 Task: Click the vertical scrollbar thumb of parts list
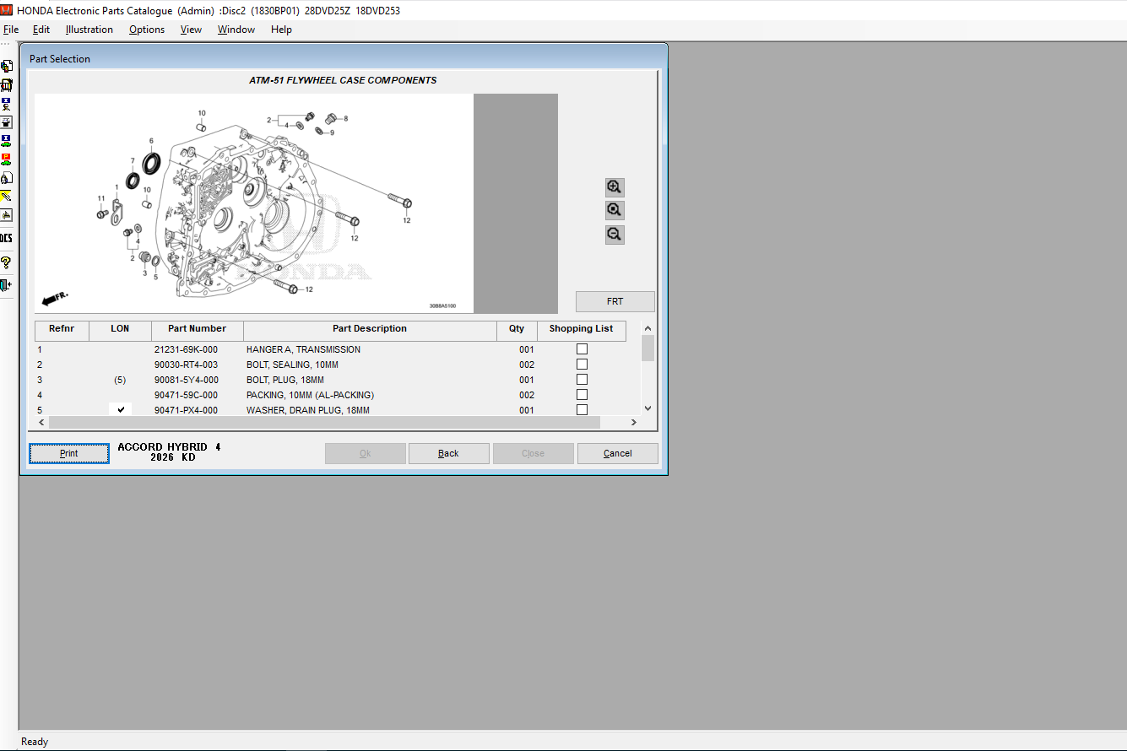pyautogui.click(x=647, y=348)
